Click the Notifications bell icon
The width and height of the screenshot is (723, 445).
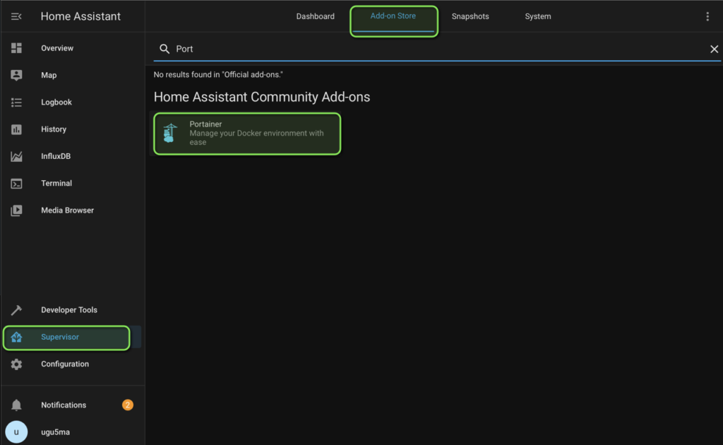tap(17, 405)
